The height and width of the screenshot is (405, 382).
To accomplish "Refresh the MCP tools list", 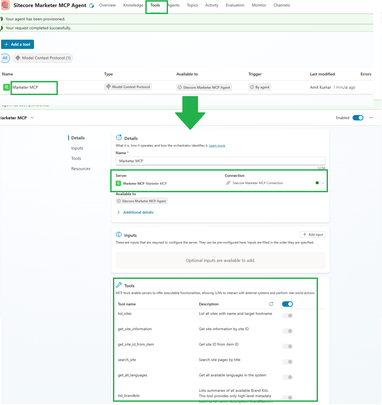I will (x=271, y=304).
